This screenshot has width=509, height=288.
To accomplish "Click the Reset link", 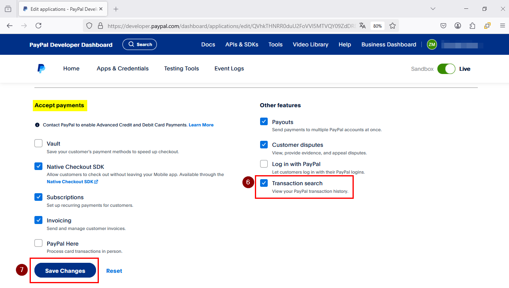I will tap(114, 271).
